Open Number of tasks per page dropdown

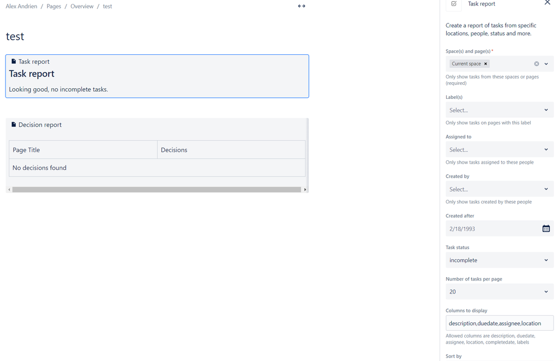coord(500,292)
